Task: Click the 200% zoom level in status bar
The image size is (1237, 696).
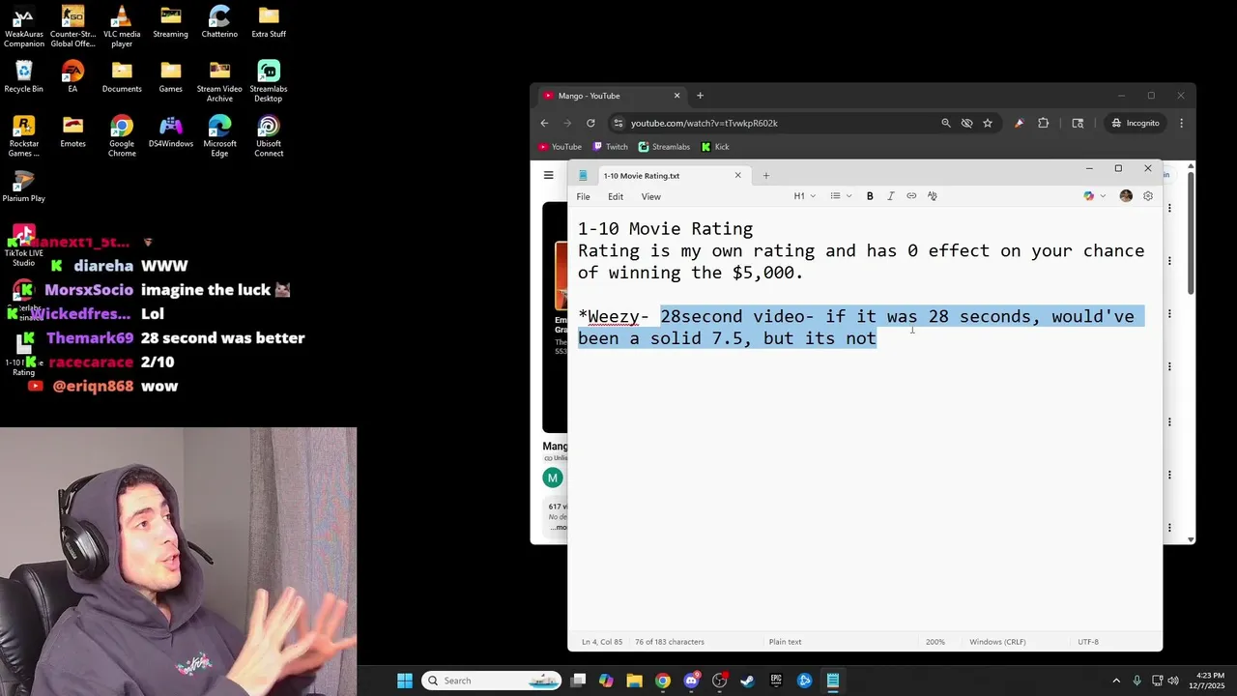Action: tap(935, 642)
